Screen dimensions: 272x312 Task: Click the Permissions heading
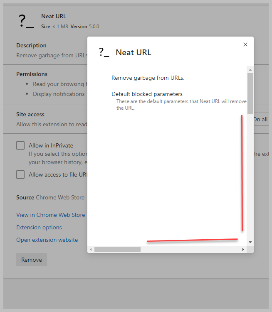[x=32, y=74]
